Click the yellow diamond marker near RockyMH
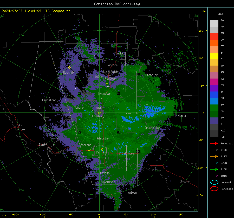Screen dimensions: 234x218 pyautogui.click(x=69, y=68)
